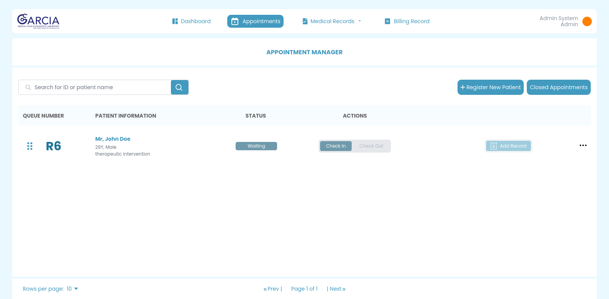Open patient Mr, John Doe link
Screen dimensions: 609x299
113,139
